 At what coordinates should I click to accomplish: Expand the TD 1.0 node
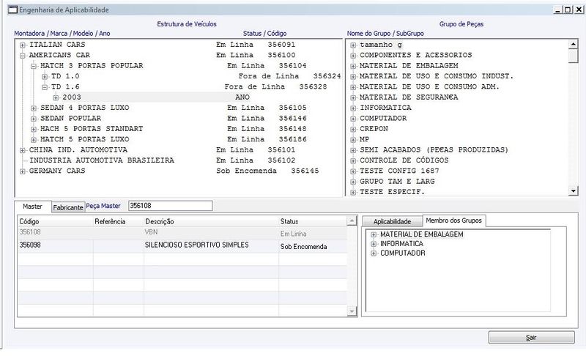point(45,77)
